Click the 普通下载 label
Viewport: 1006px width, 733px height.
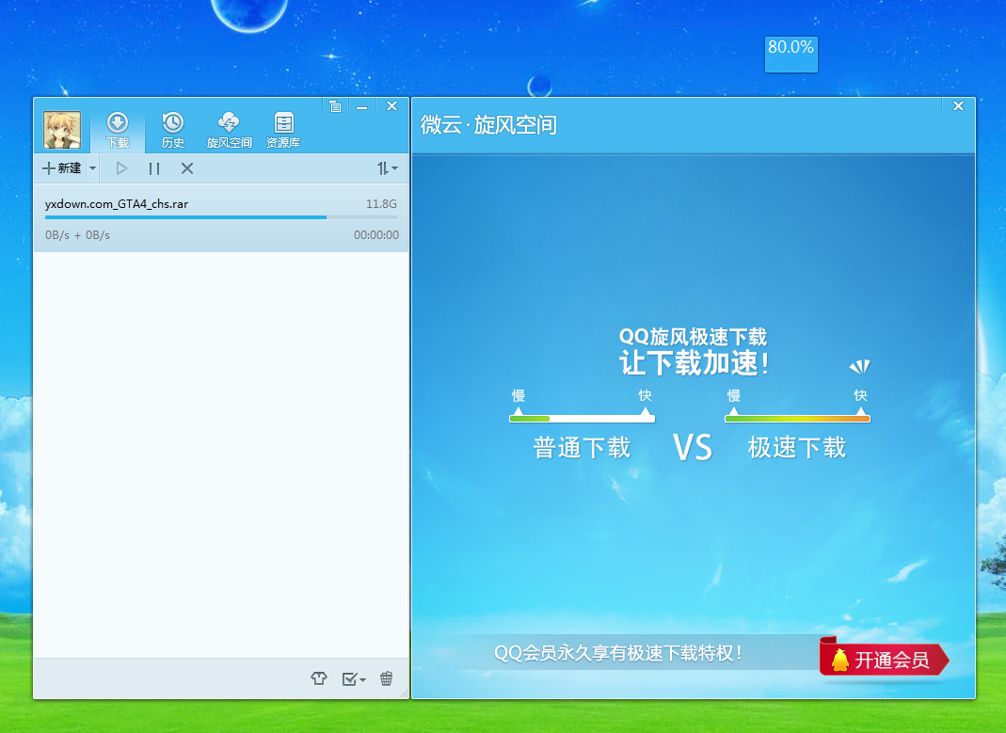[582, 448]
